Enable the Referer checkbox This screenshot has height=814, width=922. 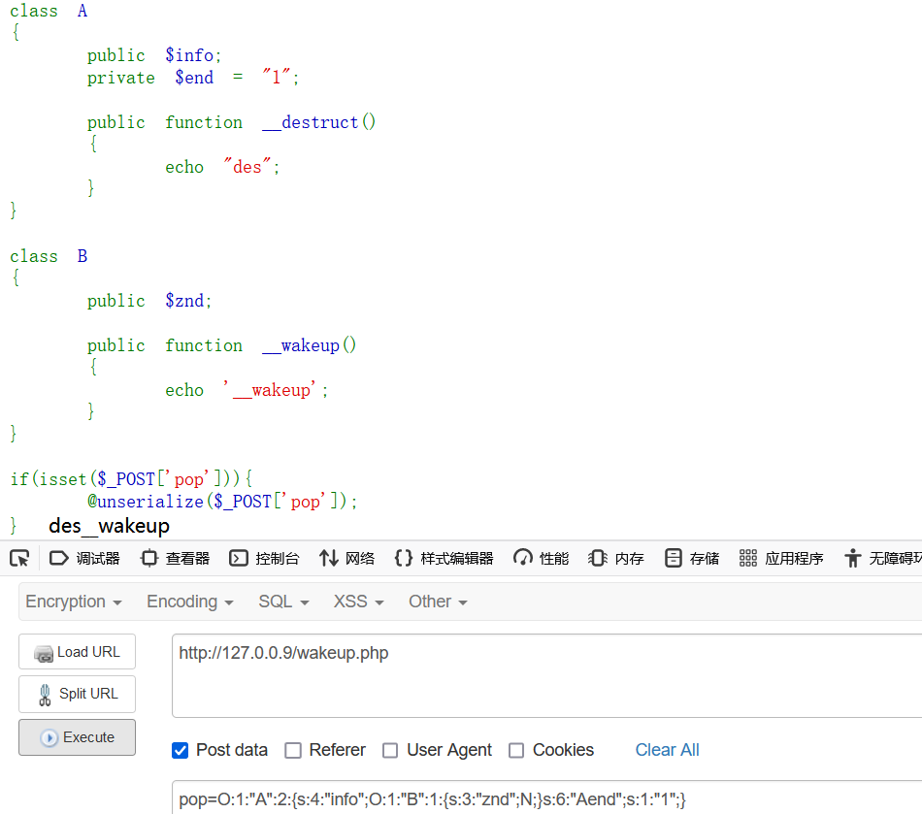point(293,751)
